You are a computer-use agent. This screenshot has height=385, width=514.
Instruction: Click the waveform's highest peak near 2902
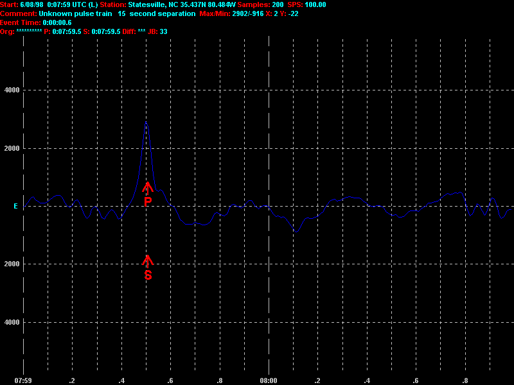[146, 122]
